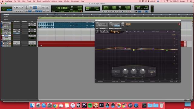Click the Pro-Q 2 redo arrow

130,31
